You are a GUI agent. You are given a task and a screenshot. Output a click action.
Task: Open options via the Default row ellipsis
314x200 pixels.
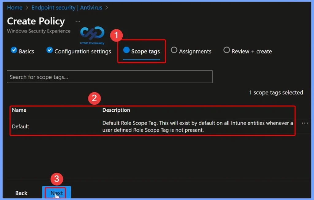click(x=304, y=123)
